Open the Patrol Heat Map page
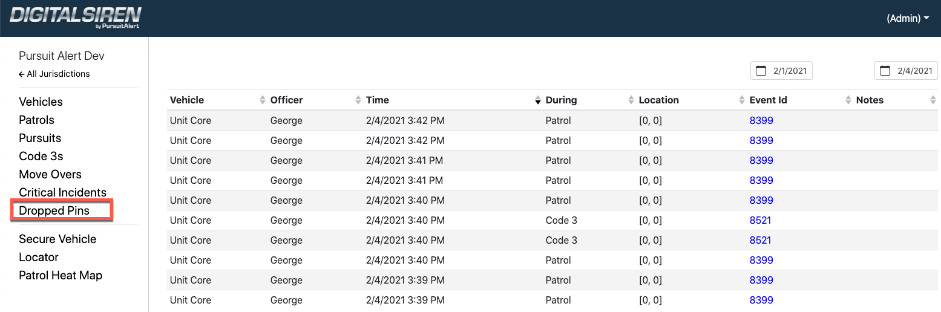The height and width of the screenshot is (312, 941). (x=61, y=275)
